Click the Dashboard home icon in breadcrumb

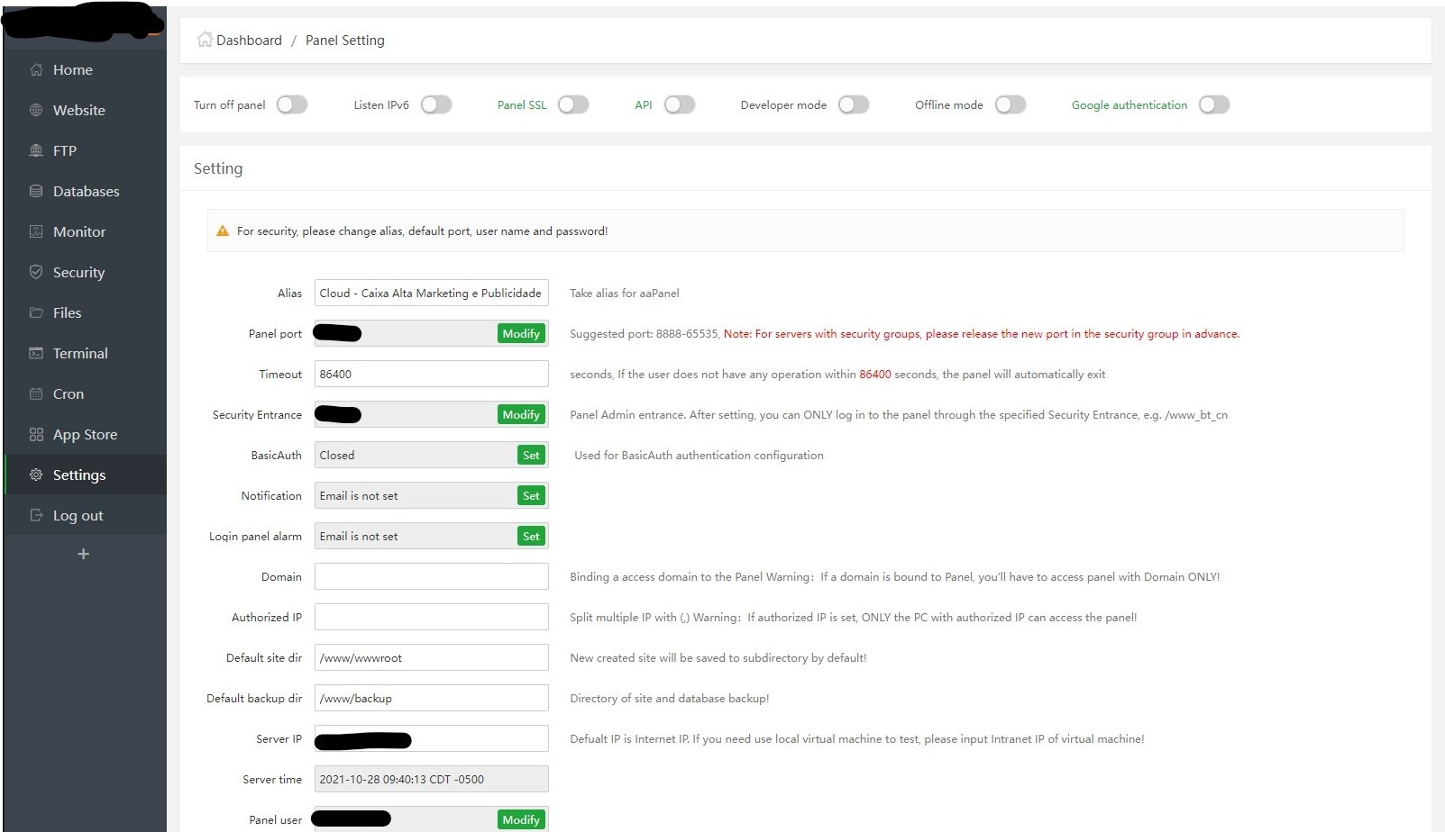[205, 40]
